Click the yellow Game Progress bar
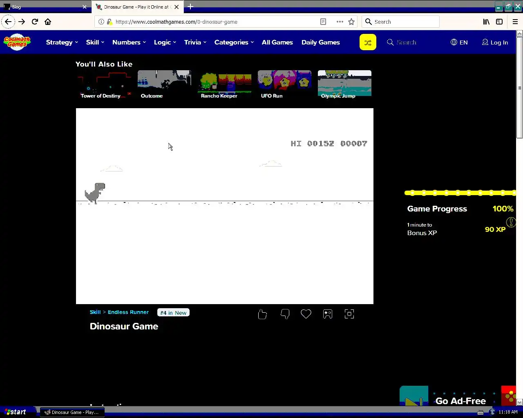The width and height of the screenshot is (523, 418). [x=460, y=193]
